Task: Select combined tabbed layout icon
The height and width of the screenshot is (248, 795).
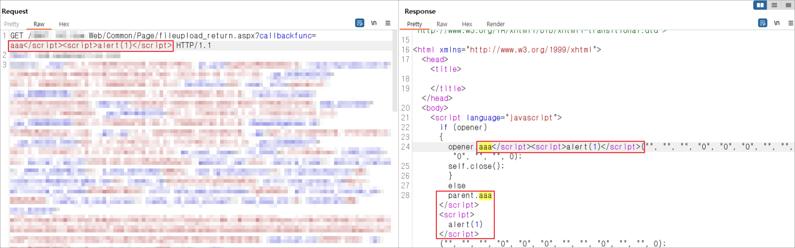Action: 788,5
